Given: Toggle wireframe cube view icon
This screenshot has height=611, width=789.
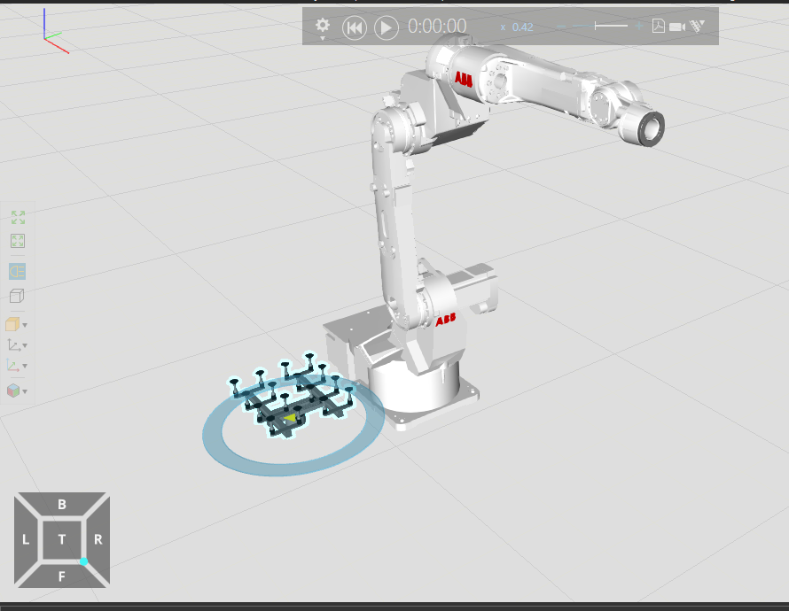Looking at the screenshot, I should (17, 296).
